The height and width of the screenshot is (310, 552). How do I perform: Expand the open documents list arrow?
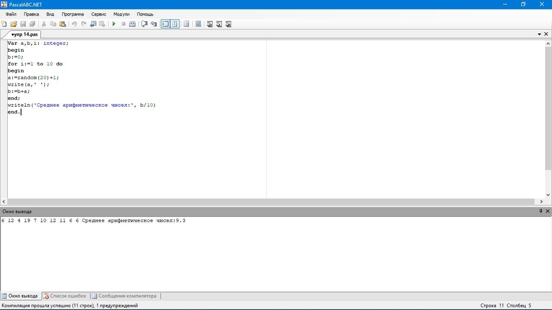click(539, 34)
